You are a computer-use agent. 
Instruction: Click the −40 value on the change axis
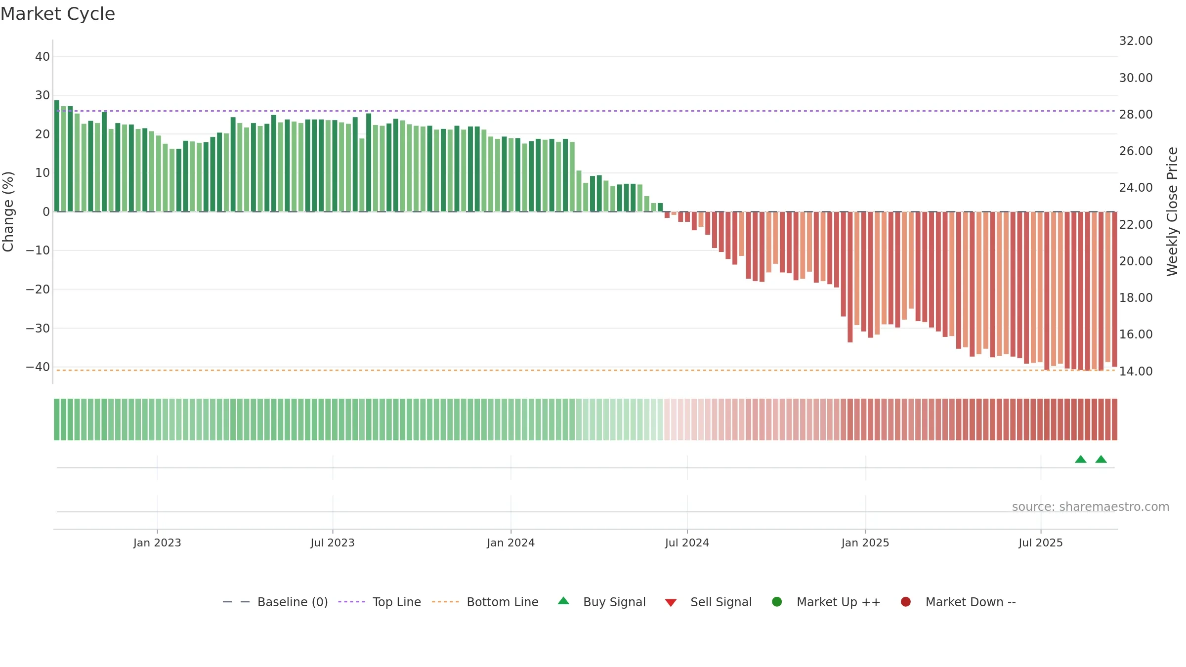[x=38, y=367]
